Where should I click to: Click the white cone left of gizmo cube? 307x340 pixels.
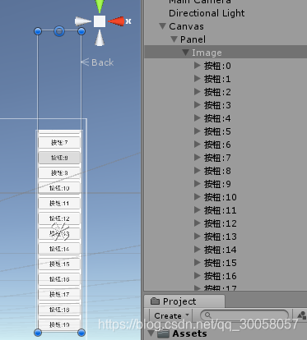pyautogui.click(x=83, y=21)
